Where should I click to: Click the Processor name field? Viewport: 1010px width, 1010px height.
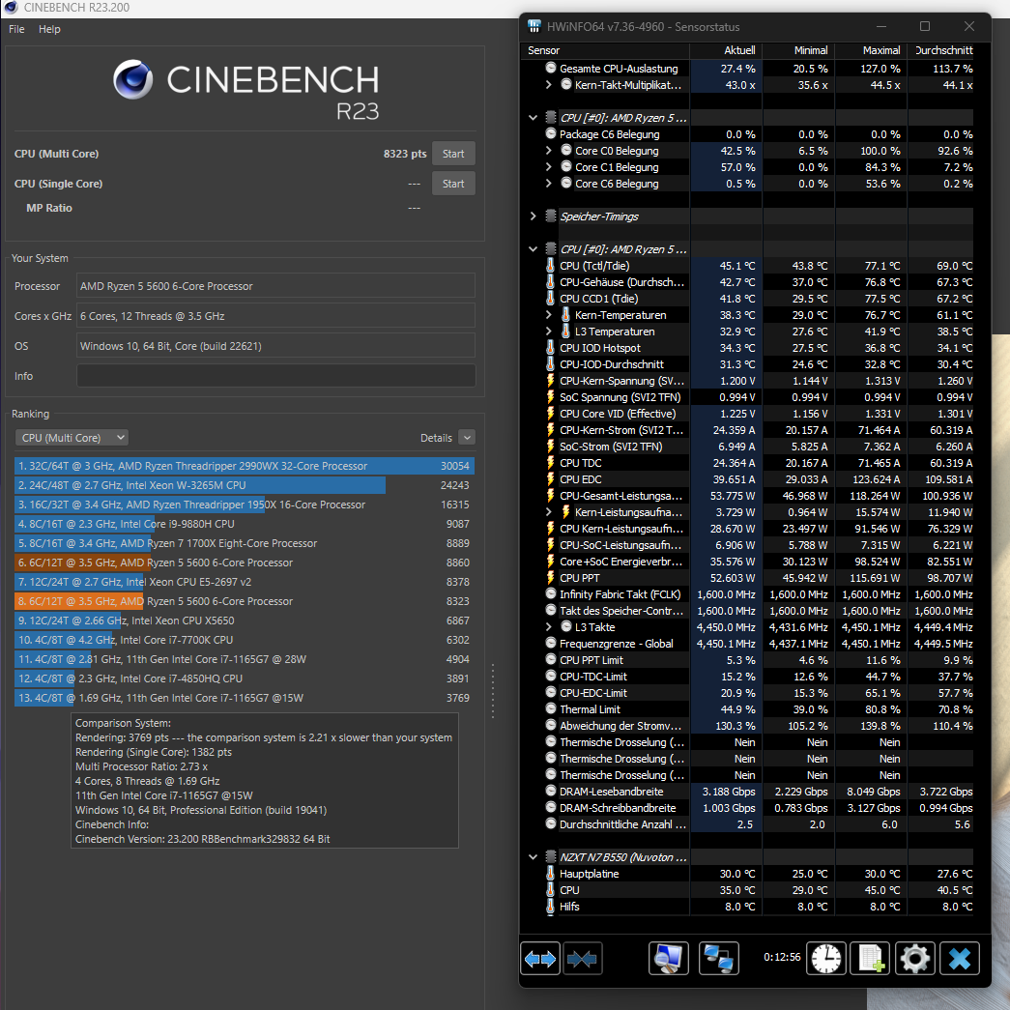pyautogui.click(x=275, y=286)
